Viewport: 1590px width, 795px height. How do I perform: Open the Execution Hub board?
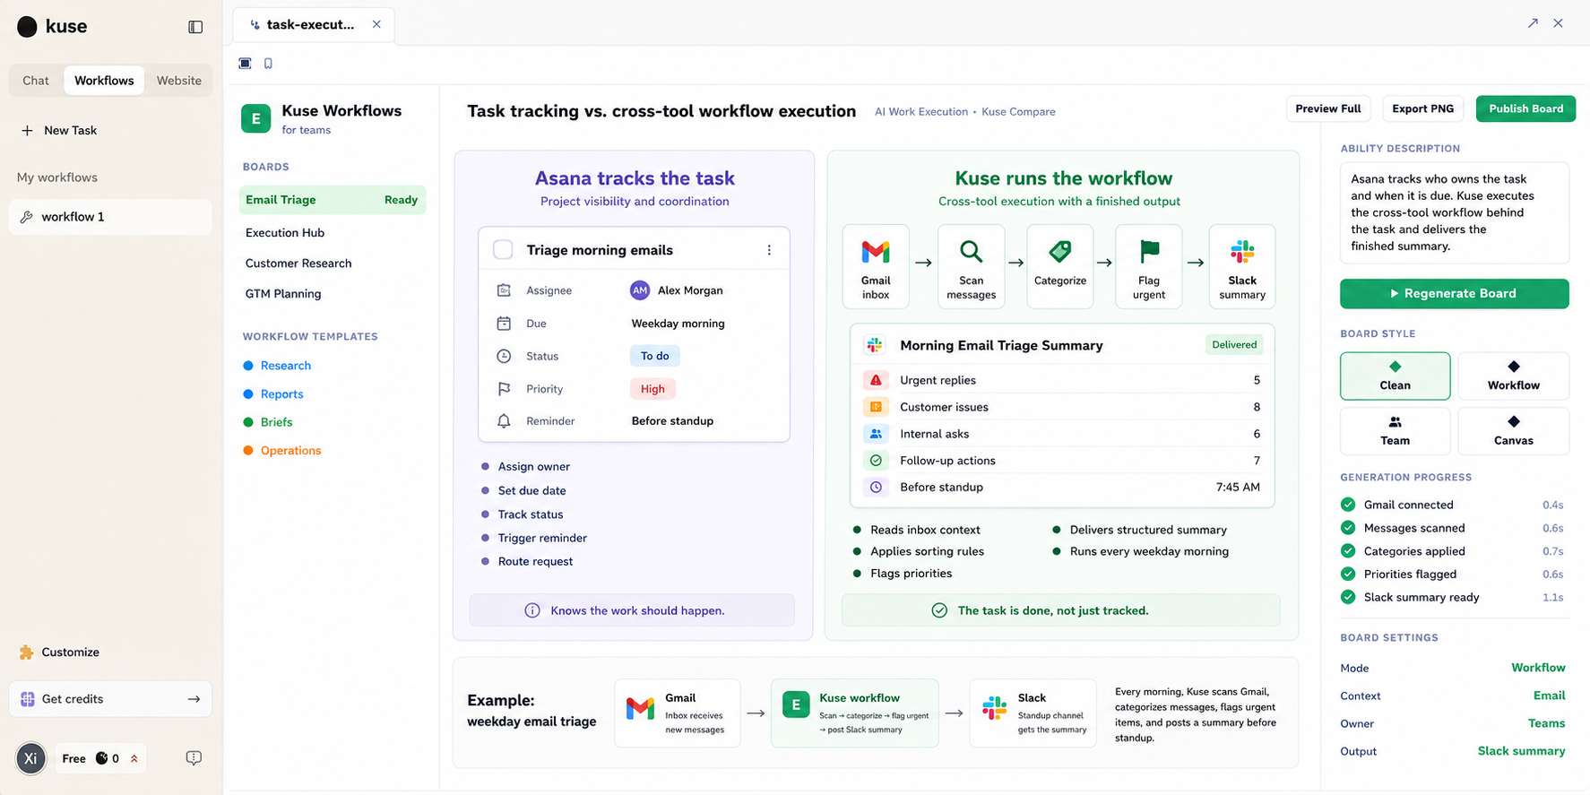[285, 233]
